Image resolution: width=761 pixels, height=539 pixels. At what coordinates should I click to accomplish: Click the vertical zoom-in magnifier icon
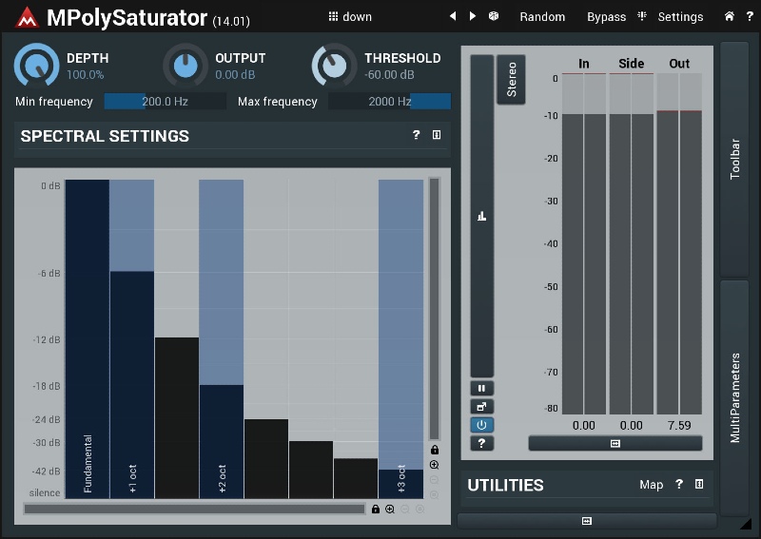[435, 465]
